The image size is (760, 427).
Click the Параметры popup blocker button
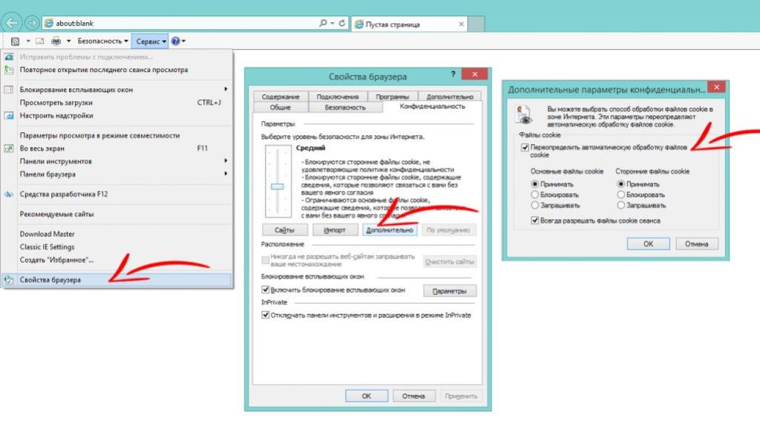click(450, 291)
